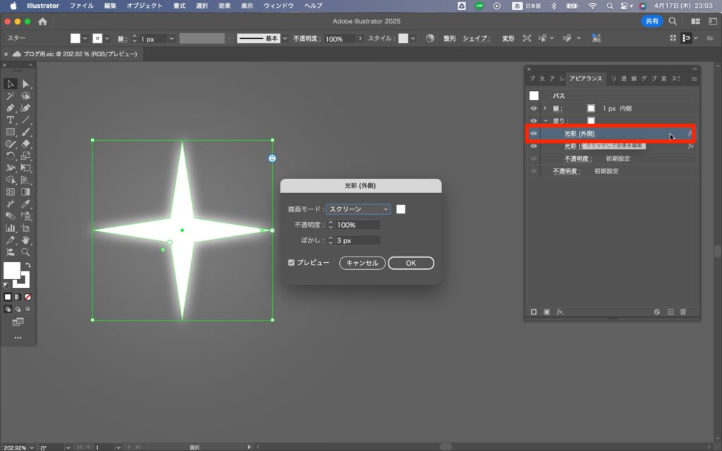Hide the 線 stroke attribute

[534, 108]
